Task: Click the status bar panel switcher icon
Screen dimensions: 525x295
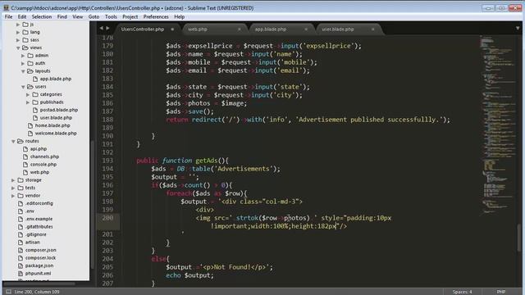Action: (x=8, y=292)
